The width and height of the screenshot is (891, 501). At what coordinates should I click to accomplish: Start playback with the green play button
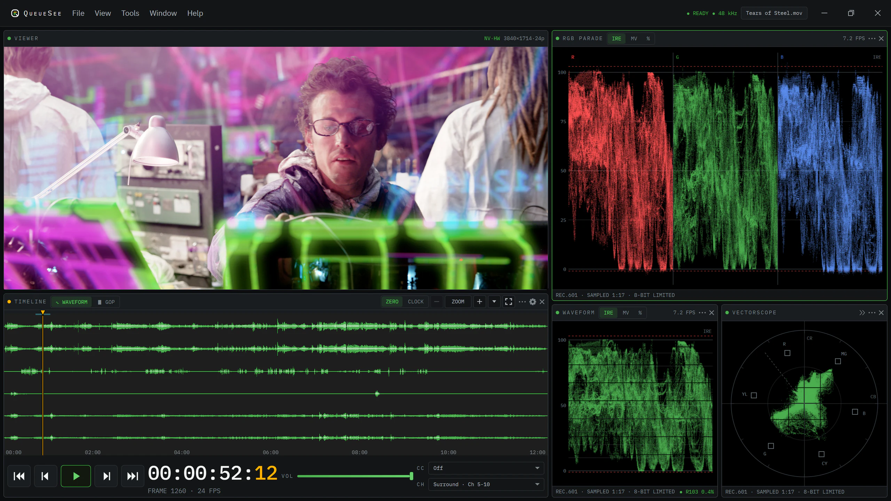click(x=76, y=476)
